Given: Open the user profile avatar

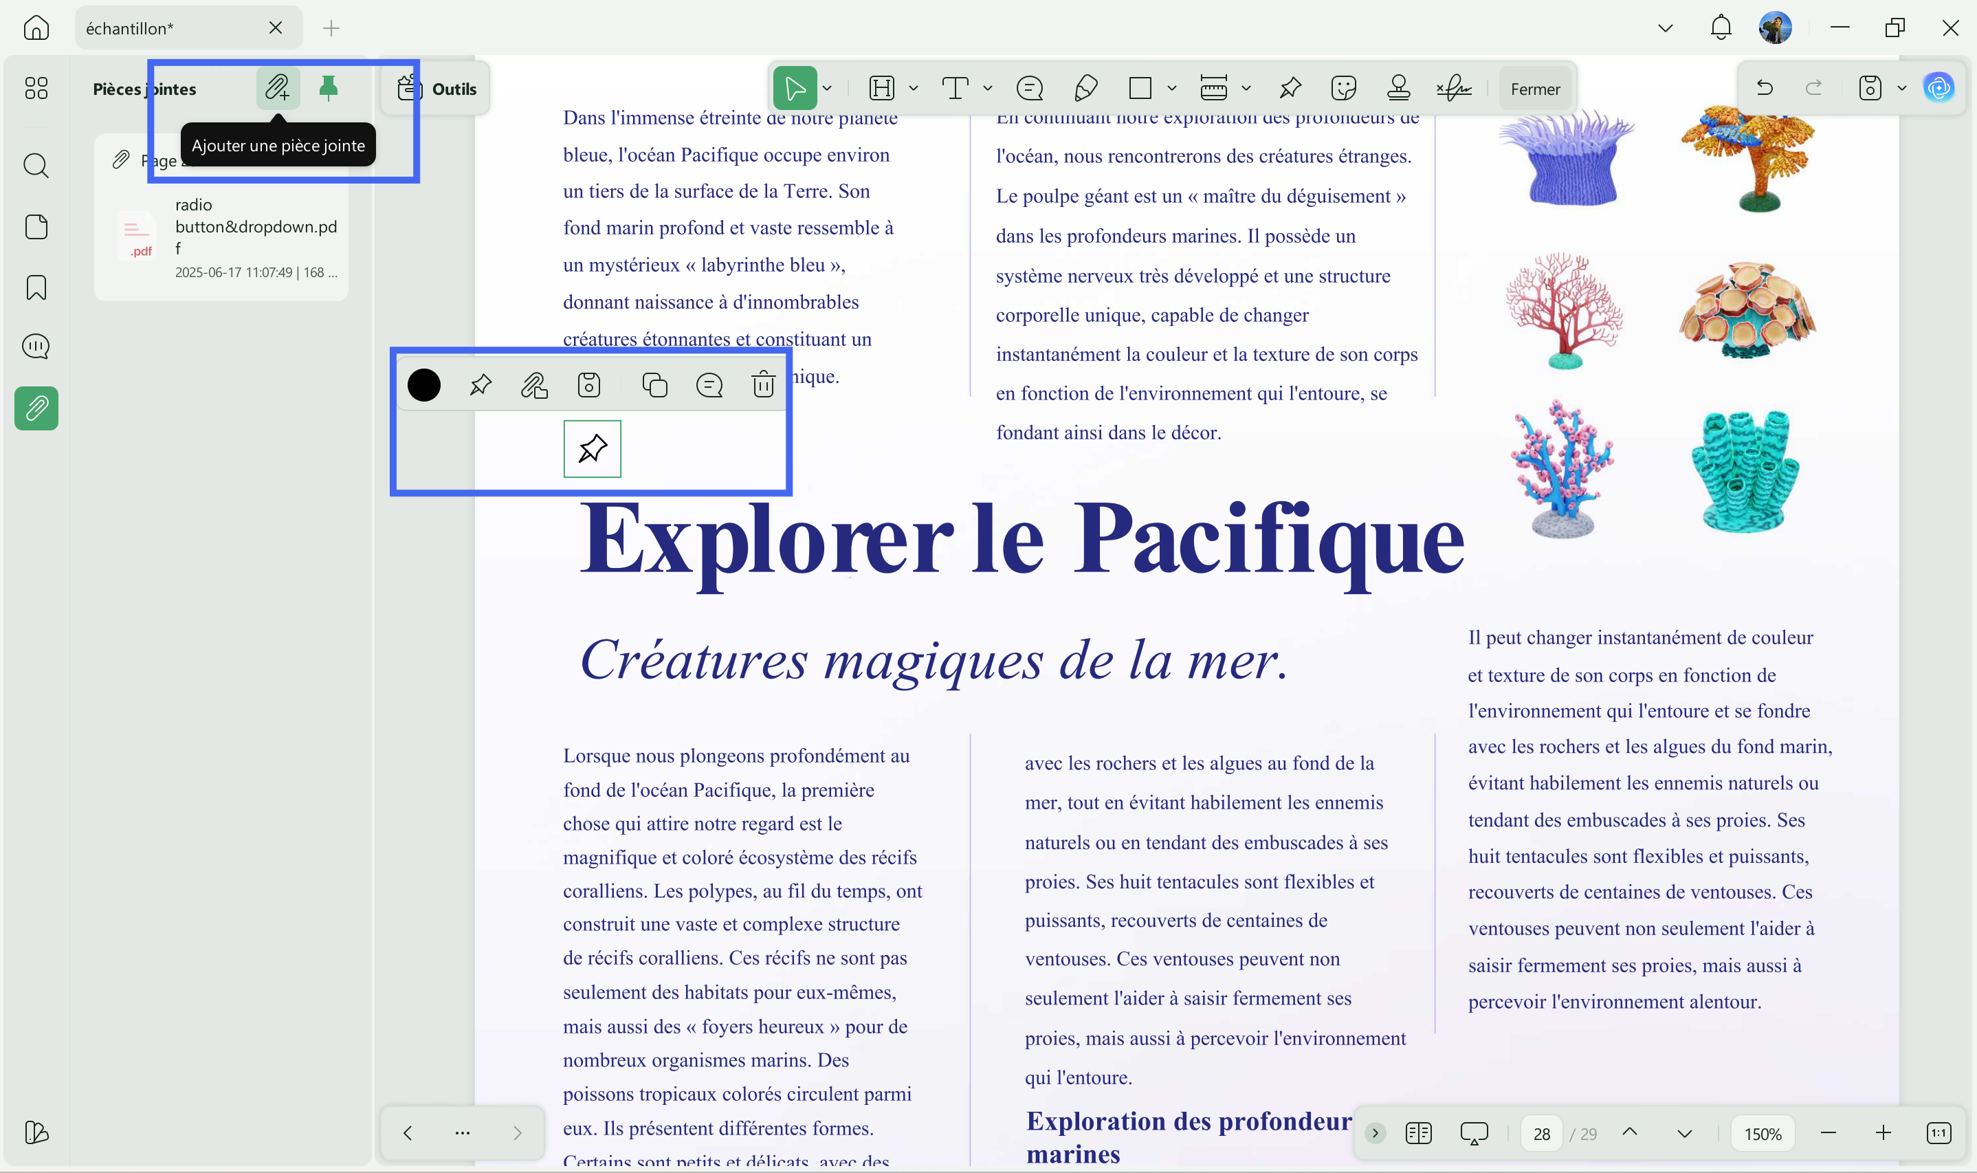Looking at the screenshot, I should coord(1776,28).
